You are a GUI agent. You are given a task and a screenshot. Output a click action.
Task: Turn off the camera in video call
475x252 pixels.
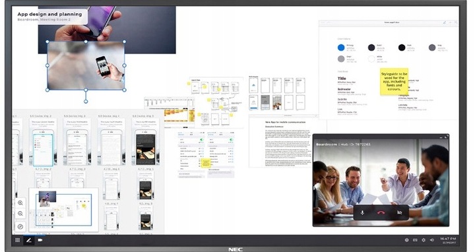tap(400, 212)
